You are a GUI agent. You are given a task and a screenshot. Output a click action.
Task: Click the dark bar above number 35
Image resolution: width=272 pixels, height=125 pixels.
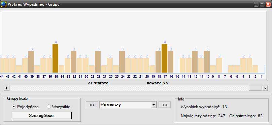click(55, 58)
